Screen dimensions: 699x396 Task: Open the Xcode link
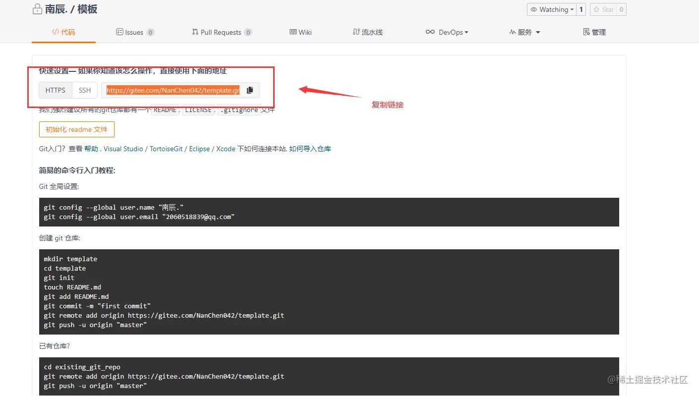[226, 149]
